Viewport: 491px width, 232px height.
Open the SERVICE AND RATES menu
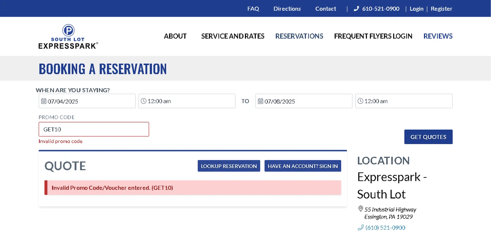[233, 36]
